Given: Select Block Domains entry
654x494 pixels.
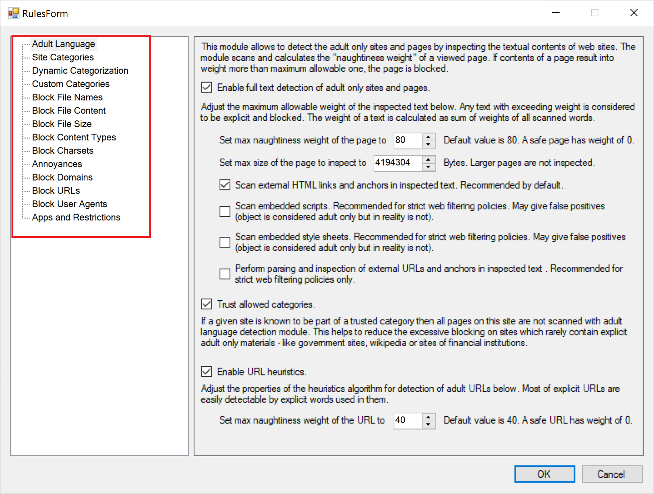Looking at the screenshot, I should [62, 178].
